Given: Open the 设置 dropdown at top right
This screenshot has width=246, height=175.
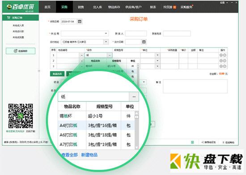Looking at the screenshot, I should (224, 3).
